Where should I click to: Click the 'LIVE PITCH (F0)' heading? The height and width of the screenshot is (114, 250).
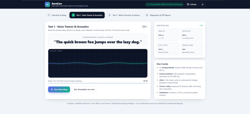coord(163,25)
